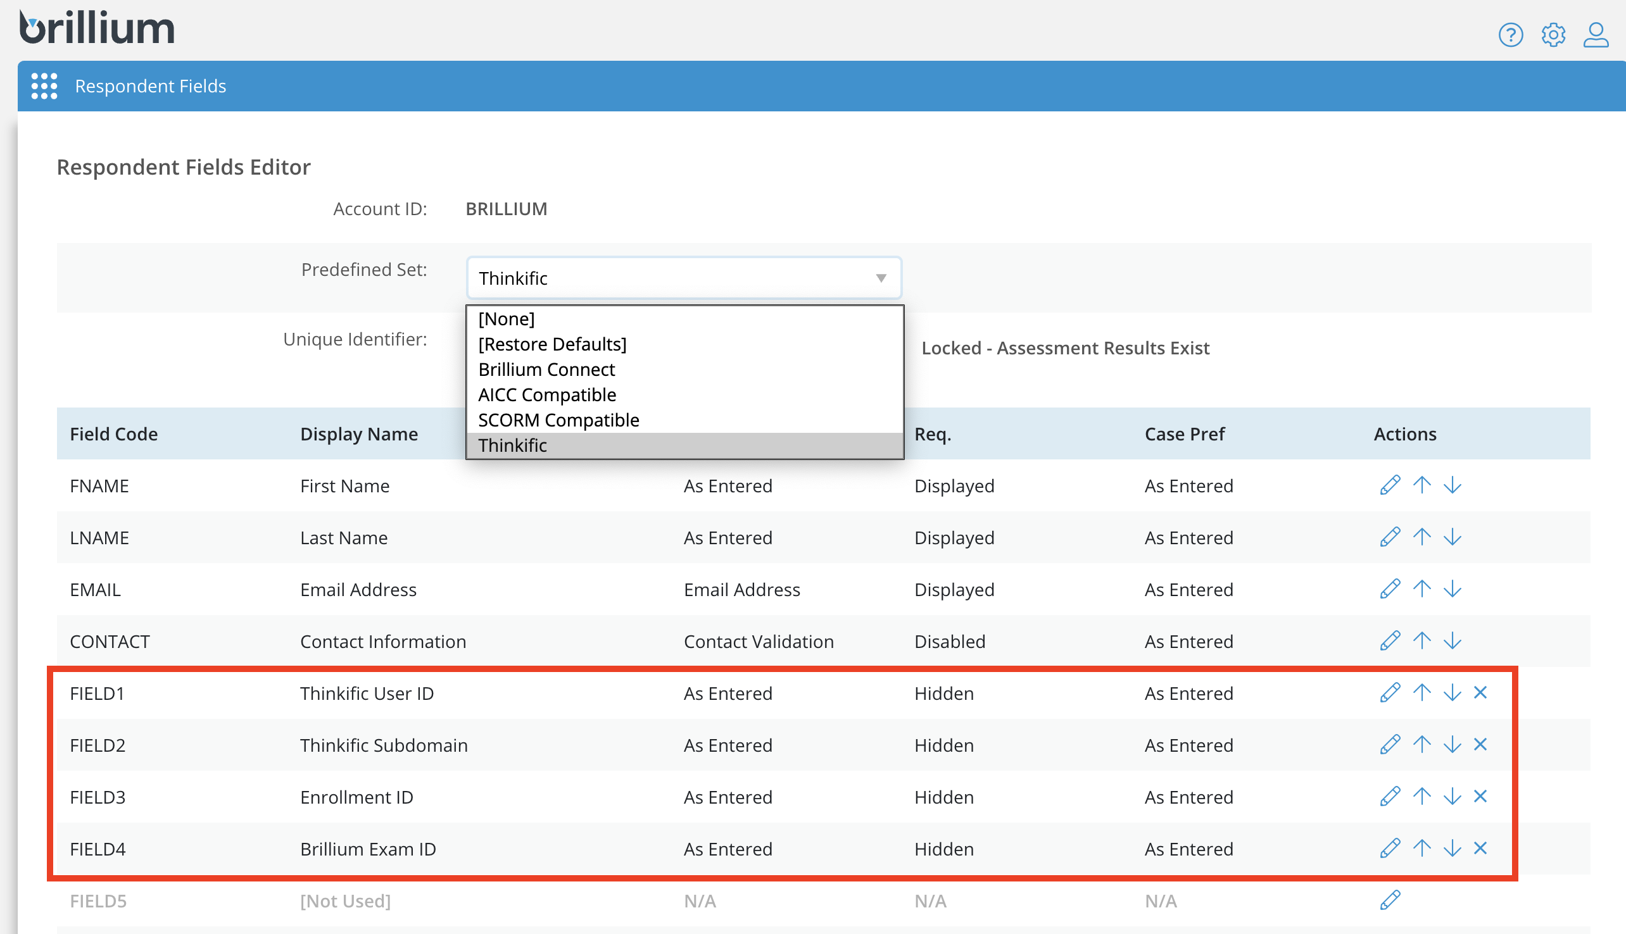The width and height of the screenshot is (1626, 934).
Task: Delete FIELD2 Thinkific Subdomain
Action: click(1480, 745)
